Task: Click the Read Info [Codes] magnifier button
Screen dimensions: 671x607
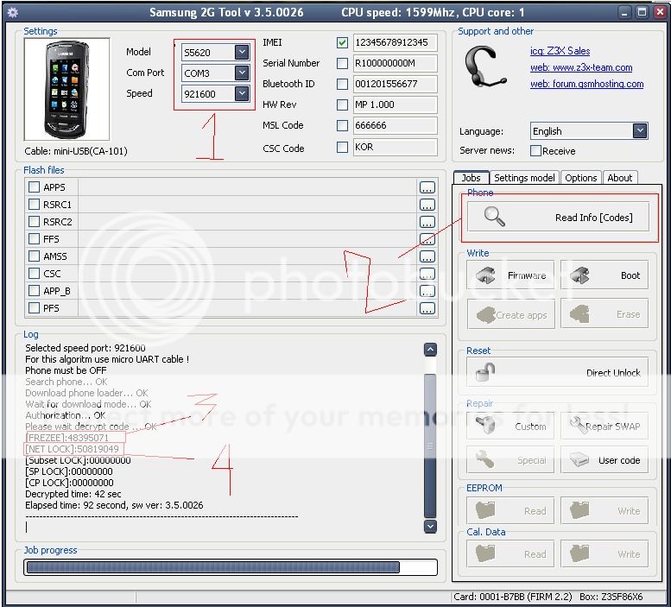Action: click(x=561, y=218)
